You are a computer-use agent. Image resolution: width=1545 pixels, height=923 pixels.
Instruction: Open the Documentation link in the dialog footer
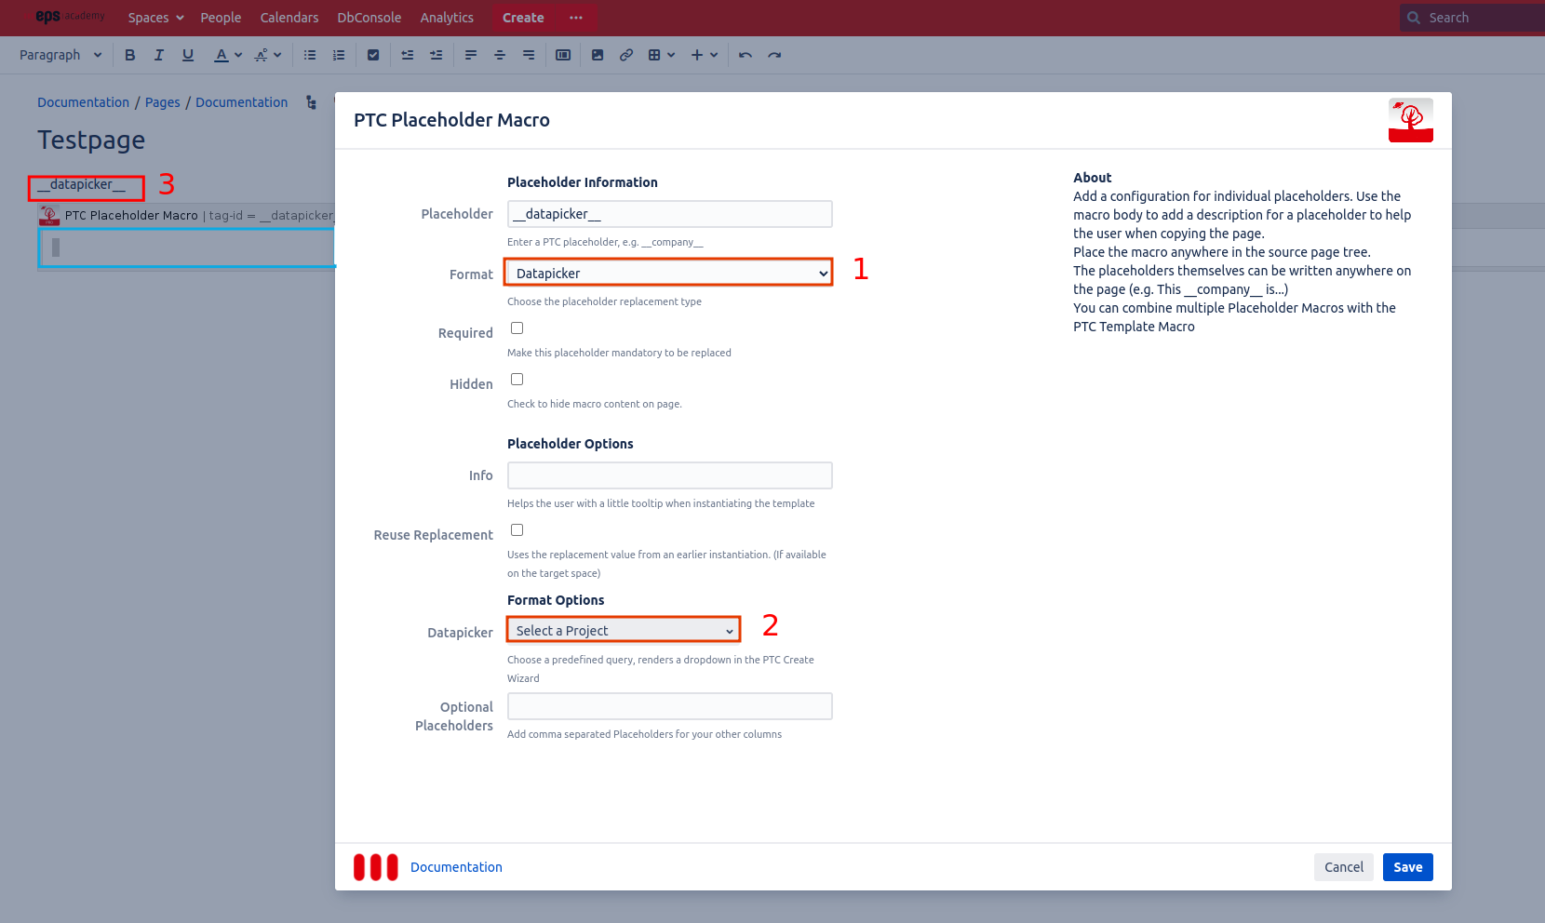point(456,867)
